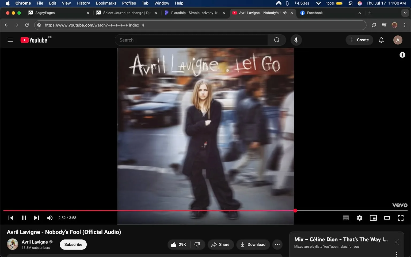This screenshot has width=411, height=257.
Task: Switch to miniplayer mode
Action: click(x=373, y=218)
